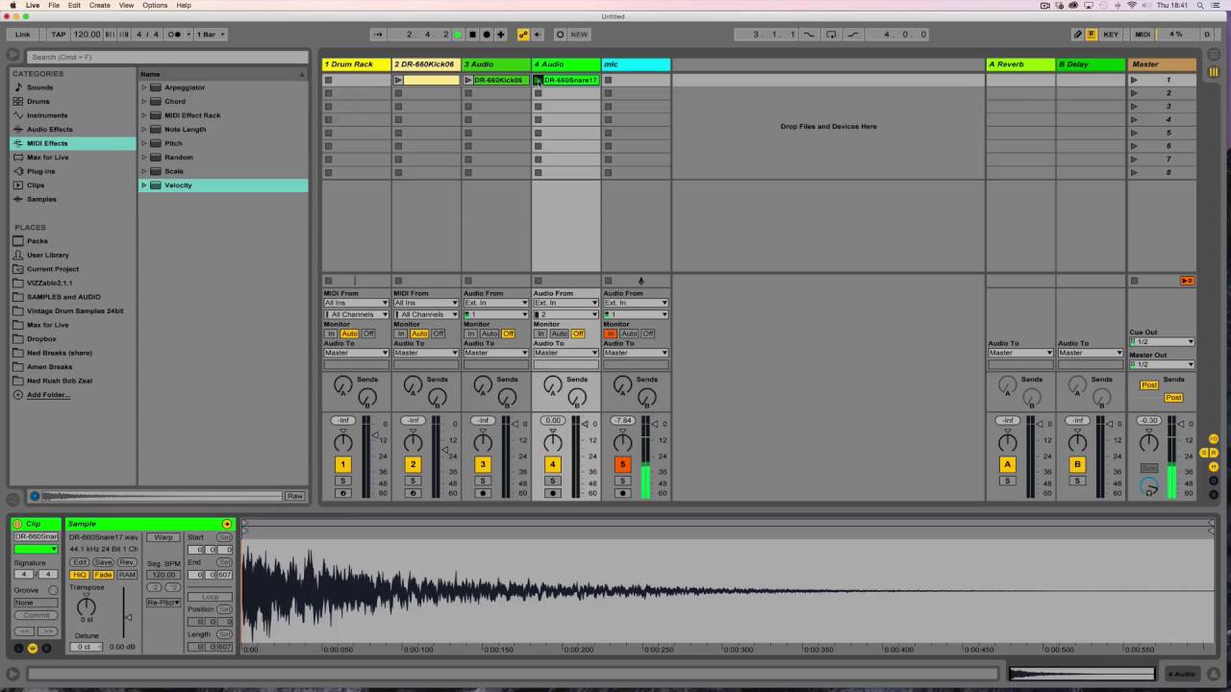Adjust the mic track volume fader
Screen dimensions: 1231x692
tap(653, 424)
